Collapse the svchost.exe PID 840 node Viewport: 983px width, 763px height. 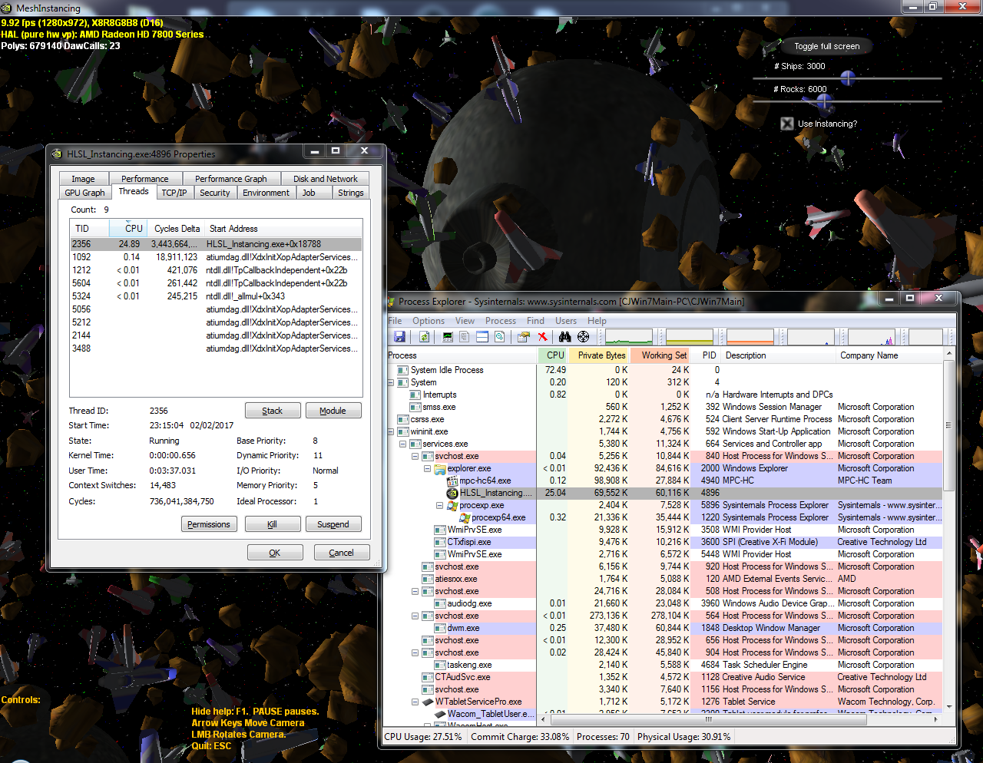point(415,456)
